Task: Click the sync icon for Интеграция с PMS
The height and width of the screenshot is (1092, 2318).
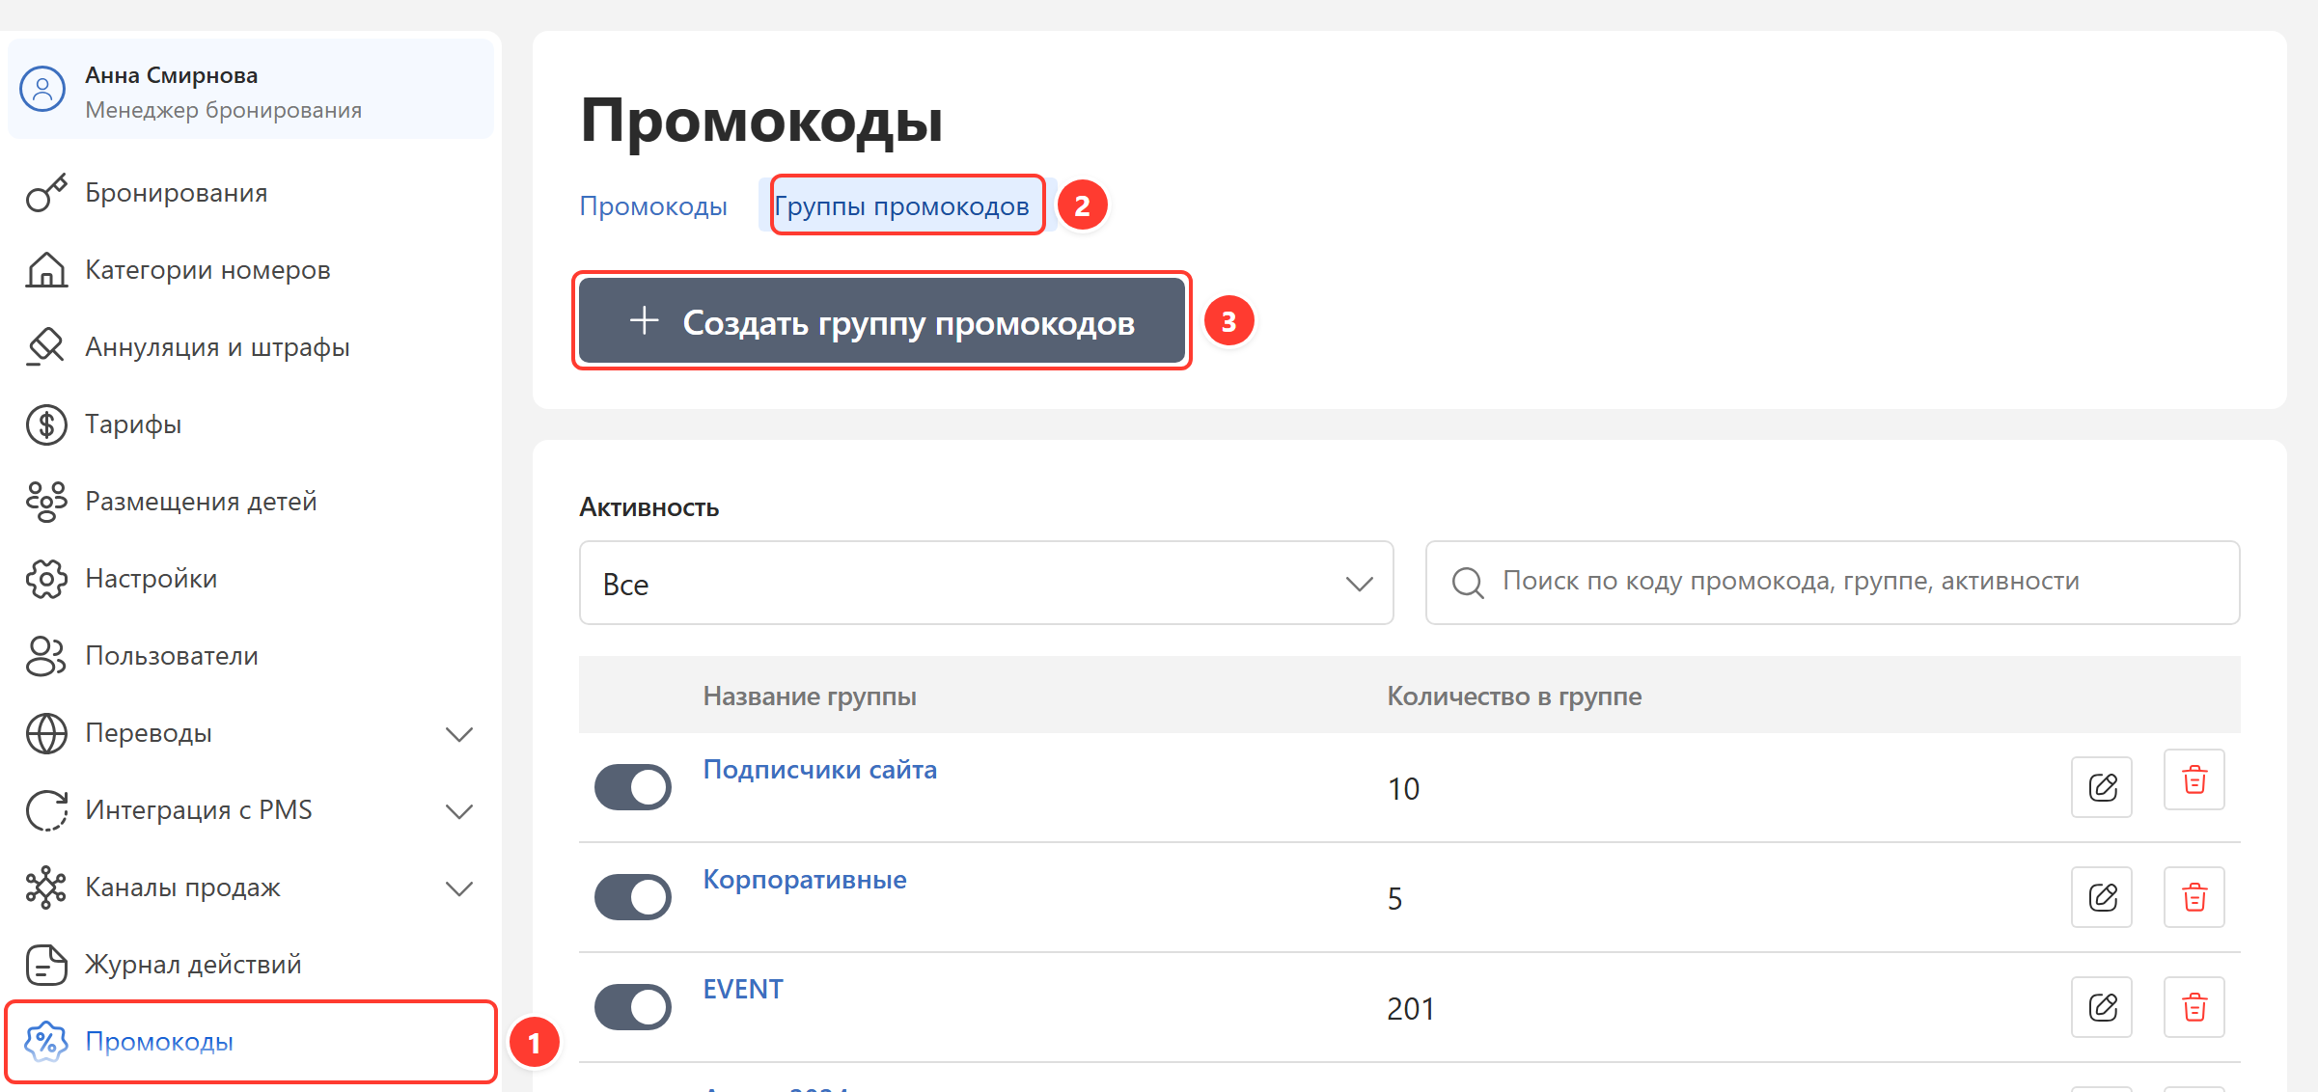Action: click(x=46, y=810)
